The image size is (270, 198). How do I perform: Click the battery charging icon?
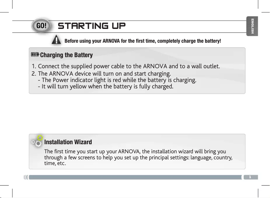pos(35,54)
